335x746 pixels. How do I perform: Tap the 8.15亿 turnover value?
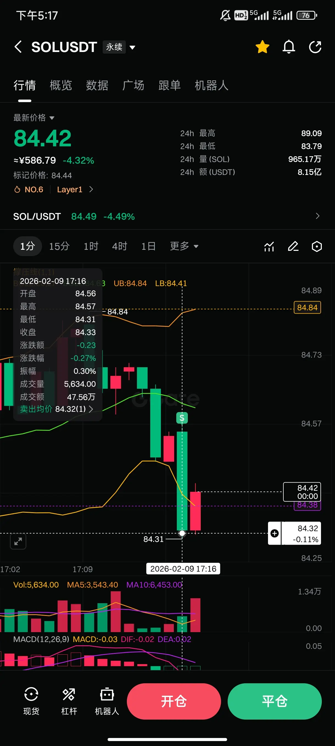[309, 172]
